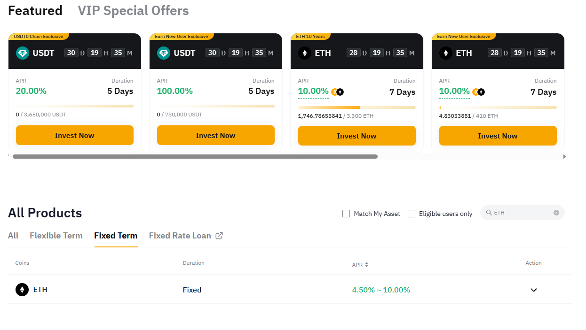Tick the Eligible users only checkbox

(x=412, y=214)
